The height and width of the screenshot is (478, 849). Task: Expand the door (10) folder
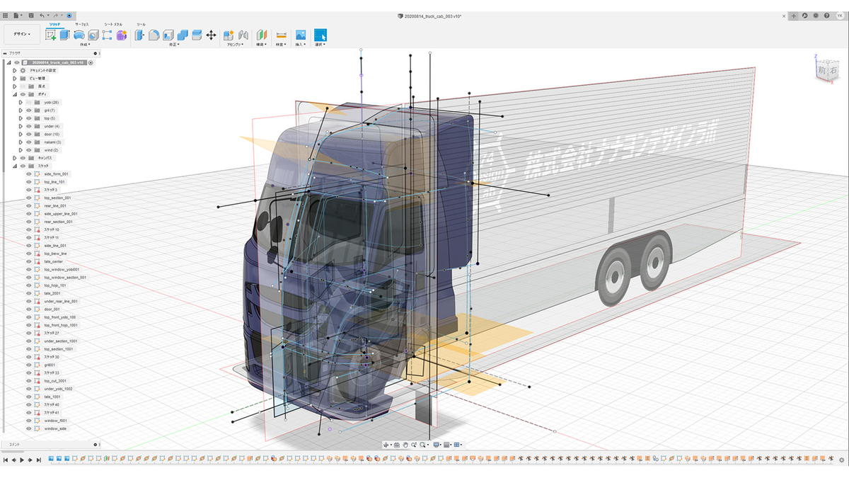point(21,134)
